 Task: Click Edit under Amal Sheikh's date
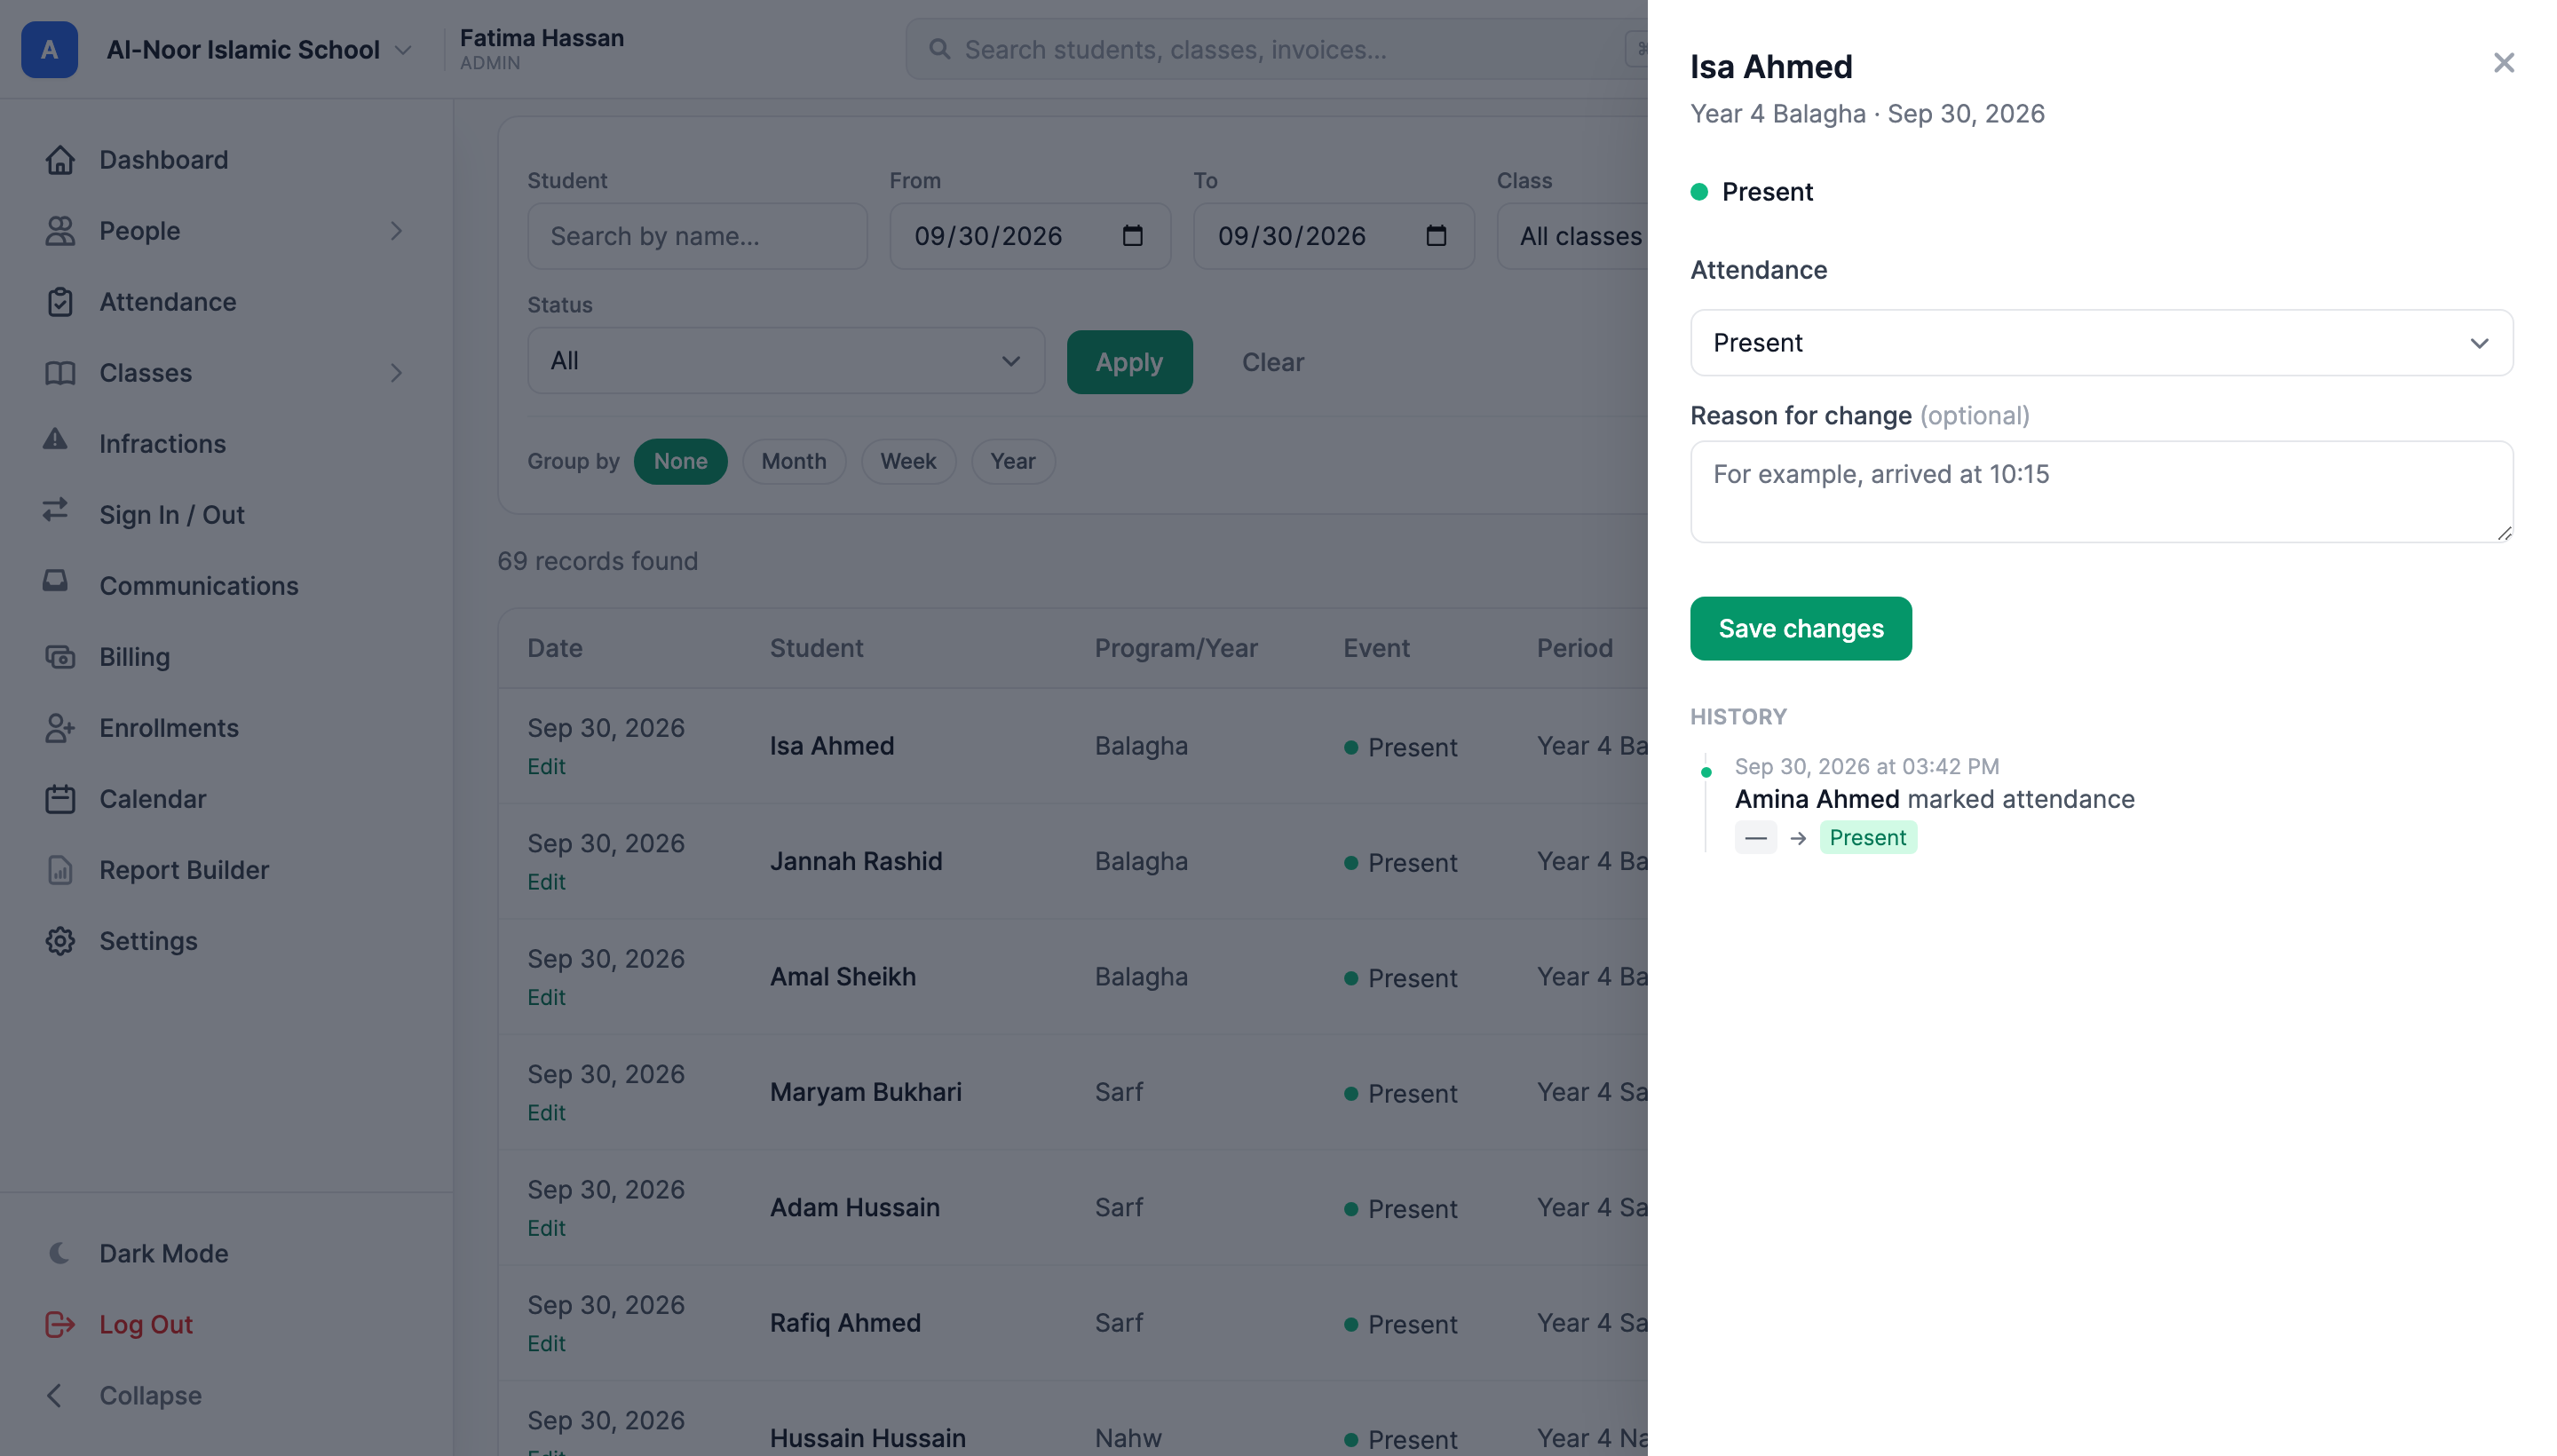pos(546,997)
